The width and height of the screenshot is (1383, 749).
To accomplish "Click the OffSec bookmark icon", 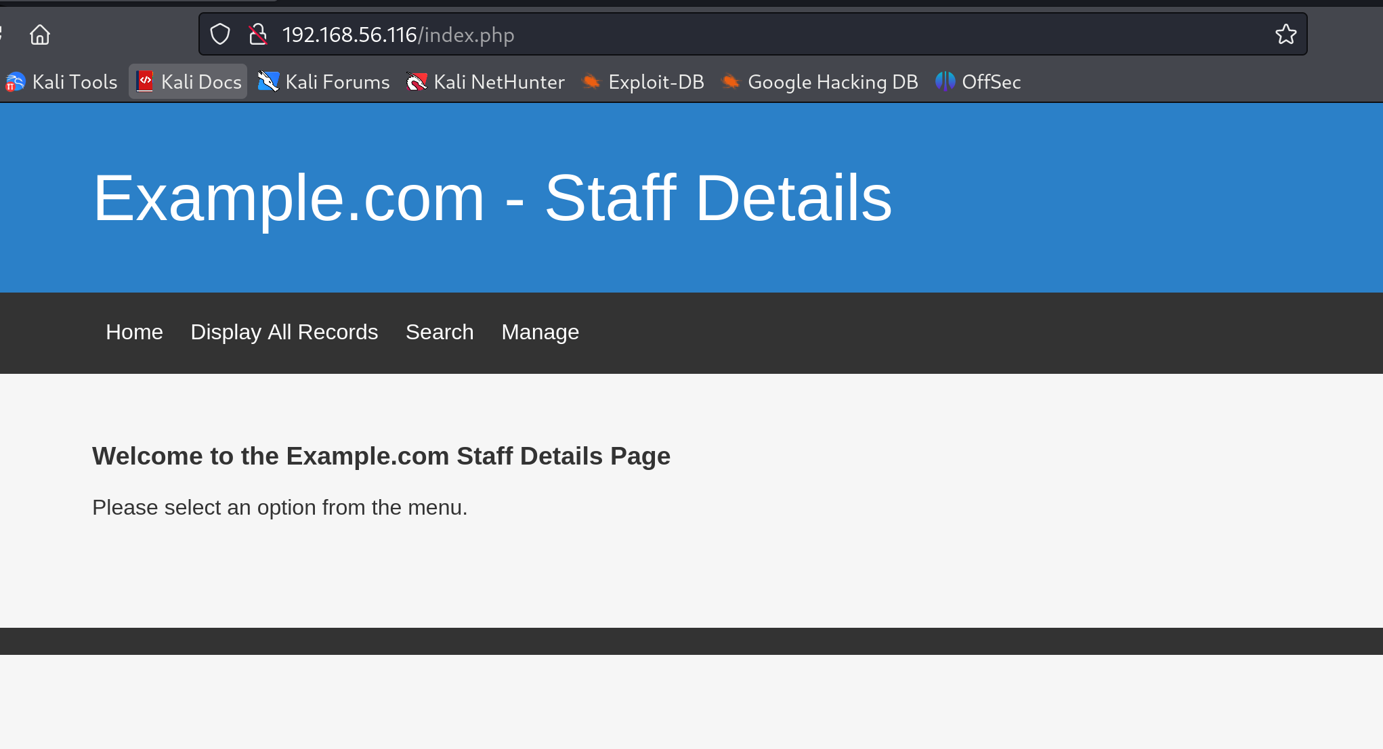I will click(945, 82).
